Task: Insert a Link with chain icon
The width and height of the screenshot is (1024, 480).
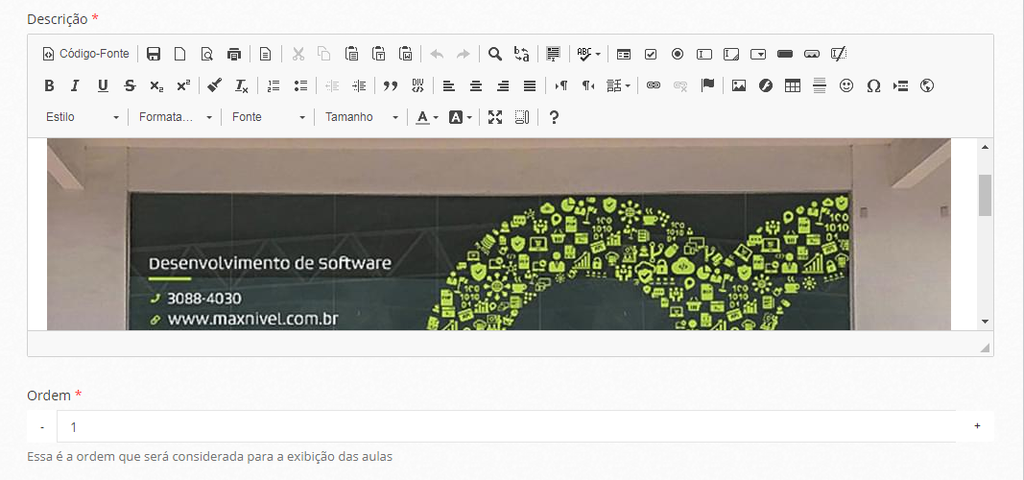Action: click(653, 85)
